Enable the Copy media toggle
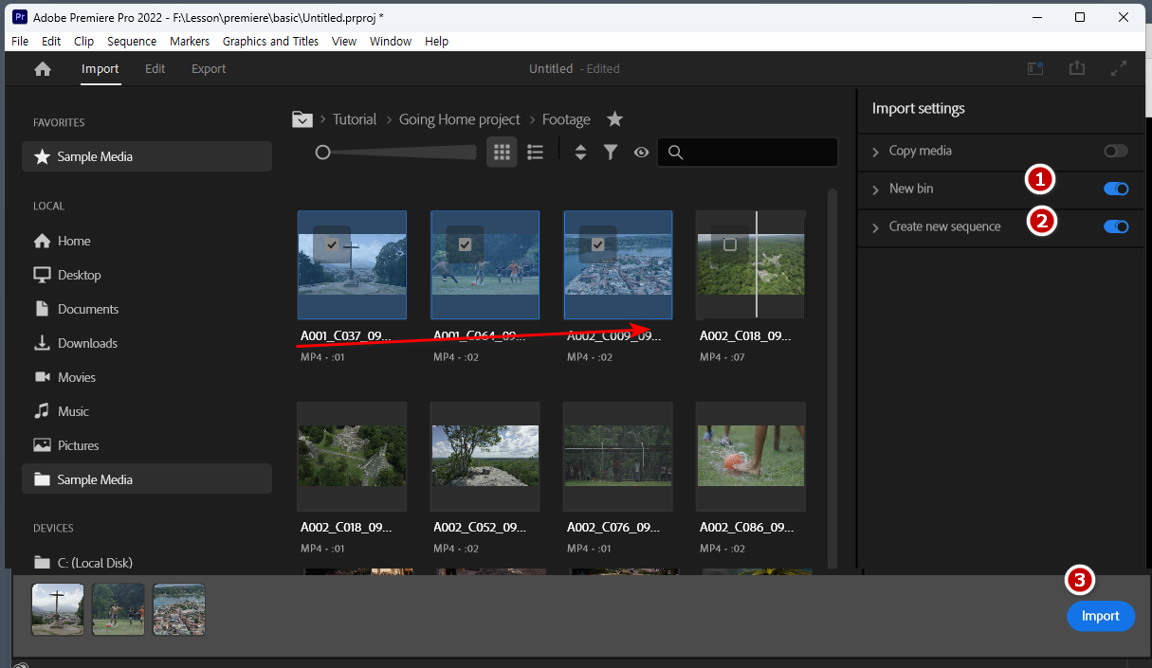The width and height of the screenshot is (1152, 668). tap(1116, 151)
